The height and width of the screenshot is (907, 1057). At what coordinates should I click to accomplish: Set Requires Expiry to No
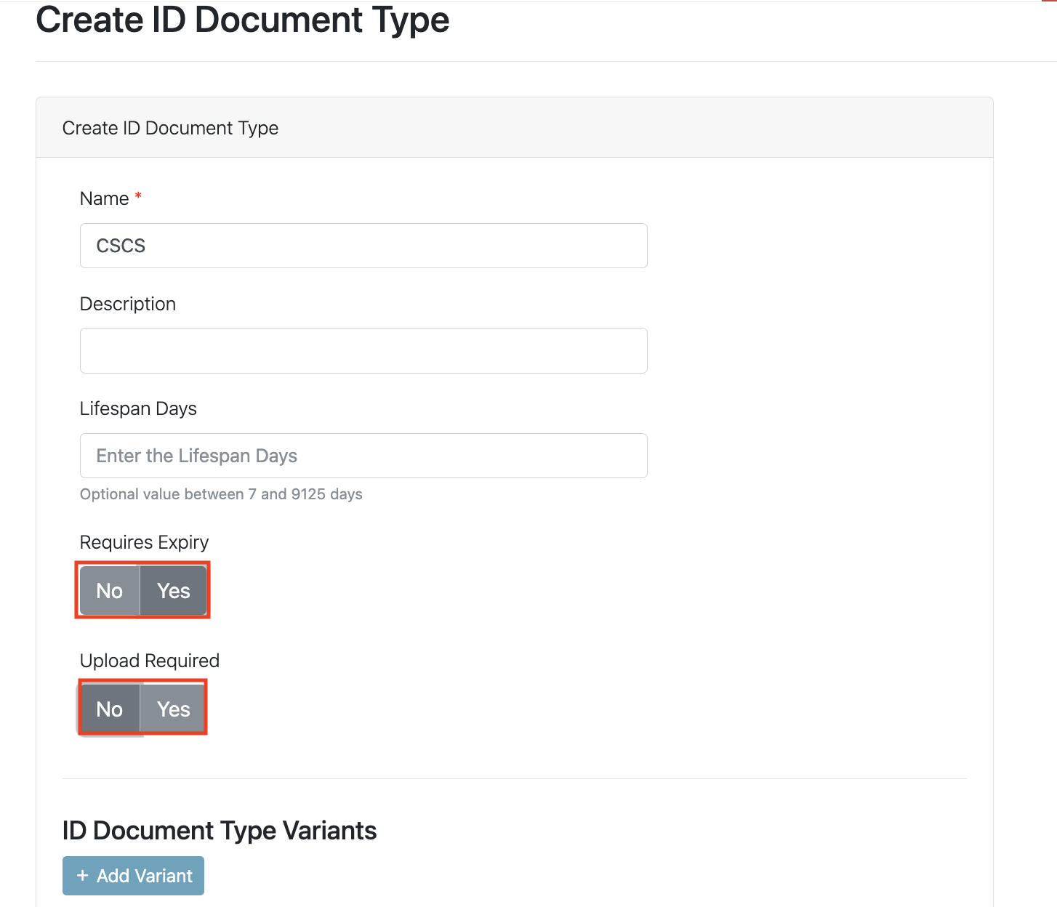(x=109, y=590)
